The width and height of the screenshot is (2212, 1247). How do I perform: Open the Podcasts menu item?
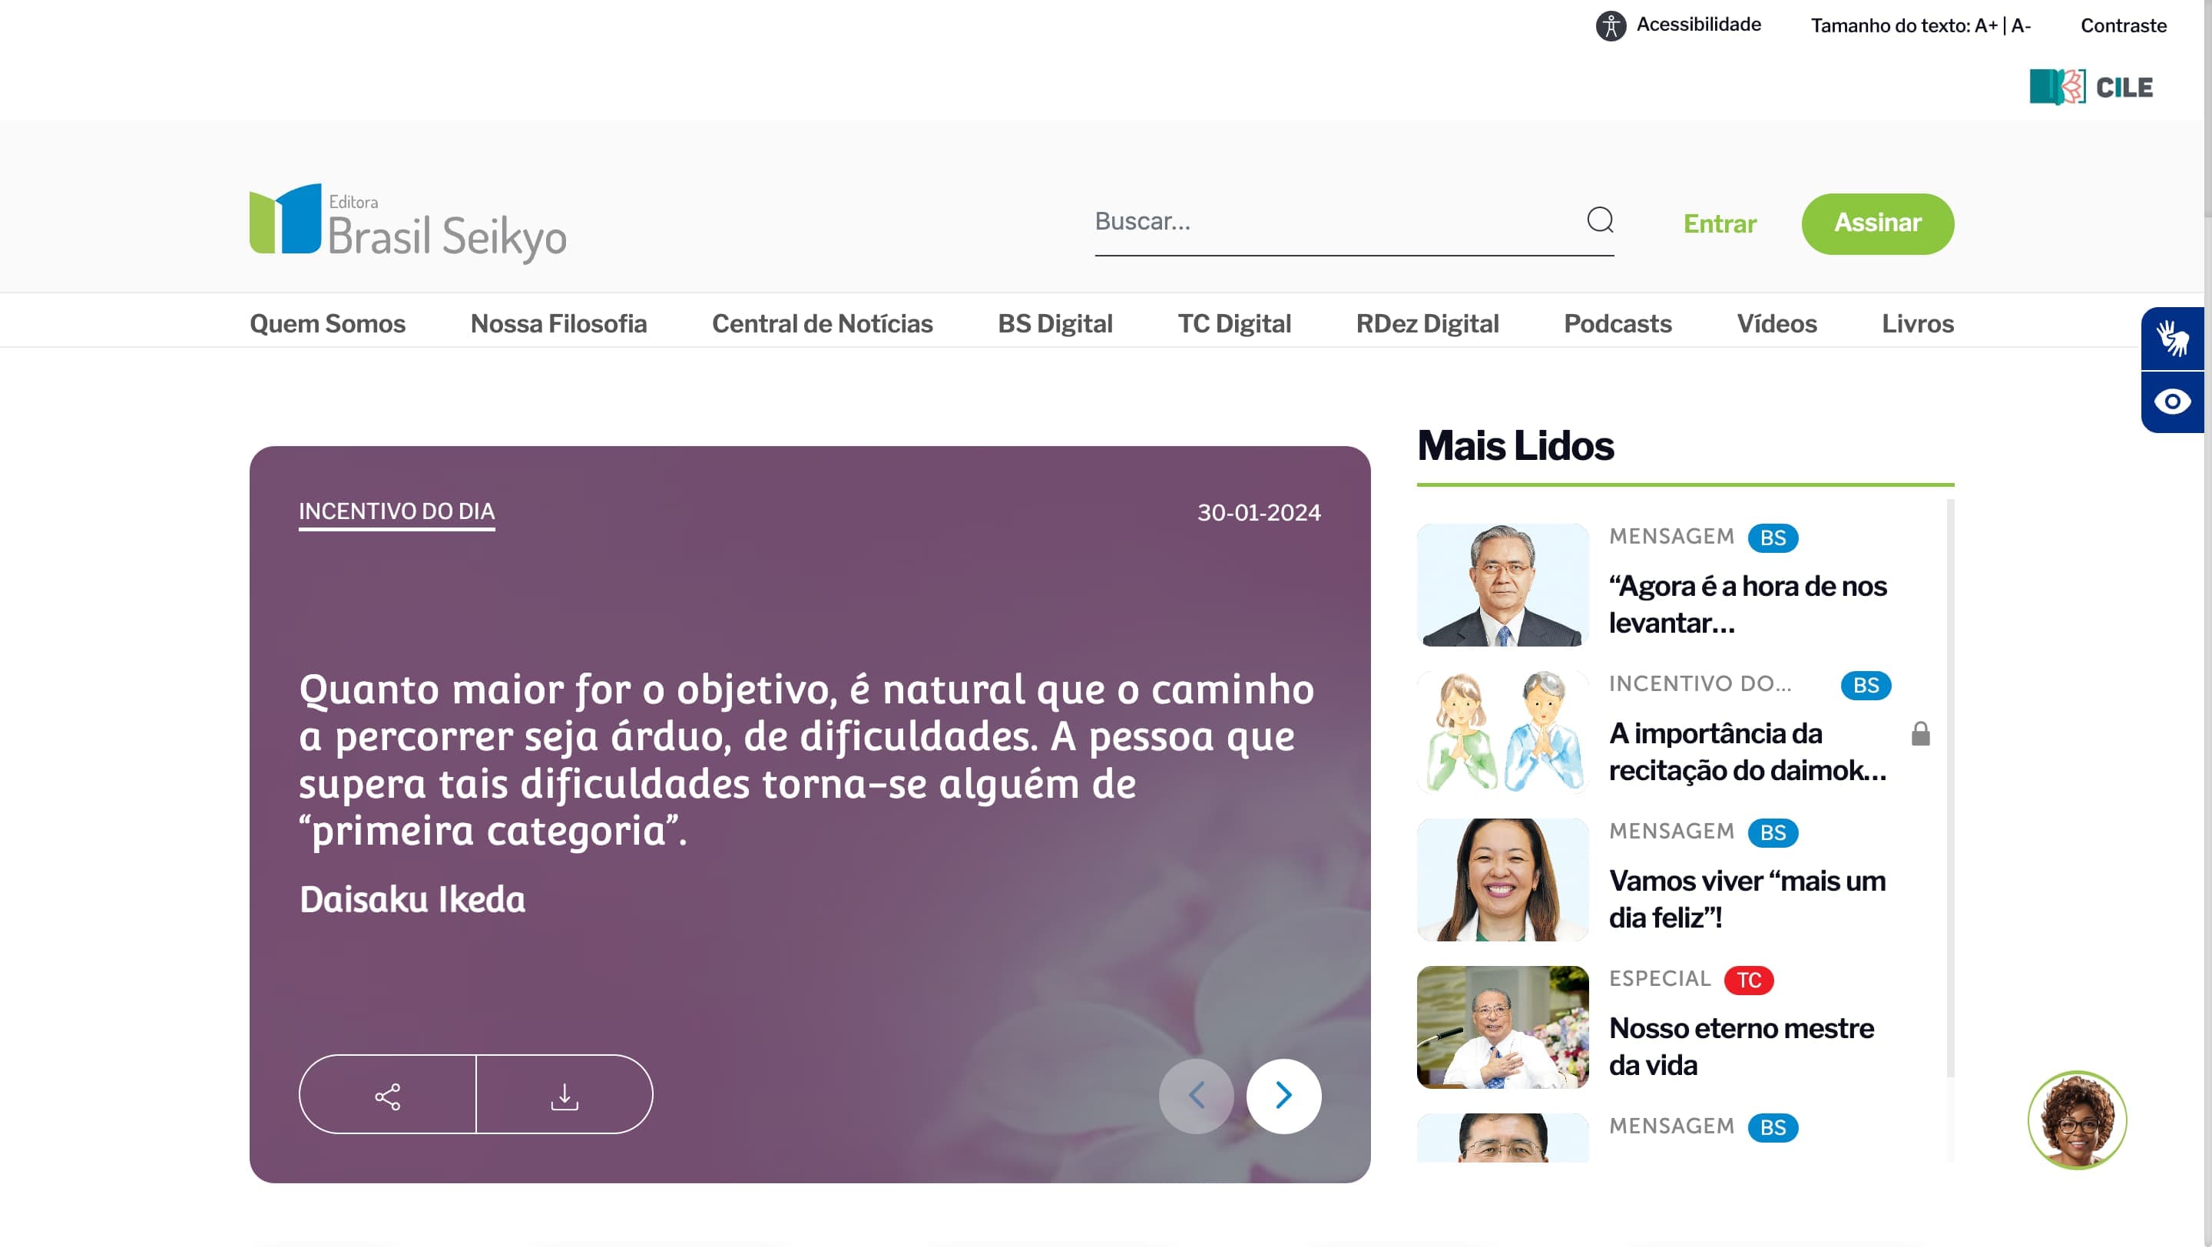(x=1618, y=323)
